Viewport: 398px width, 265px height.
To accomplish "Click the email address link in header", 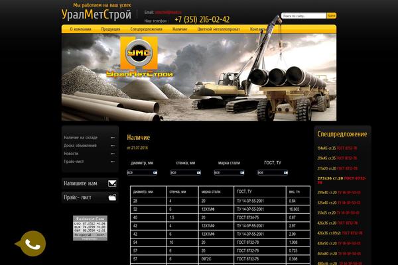I will point(168,12).
